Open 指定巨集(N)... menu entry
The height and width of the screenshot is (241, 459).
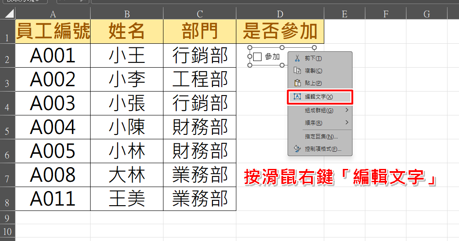tap(320, 136)
